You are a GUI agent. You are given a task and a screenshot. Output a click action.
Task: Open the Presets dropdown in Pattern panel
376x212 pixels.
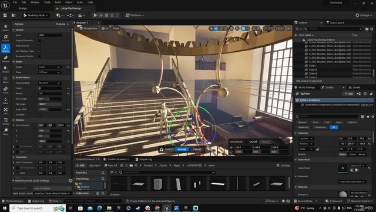[62, 24]
